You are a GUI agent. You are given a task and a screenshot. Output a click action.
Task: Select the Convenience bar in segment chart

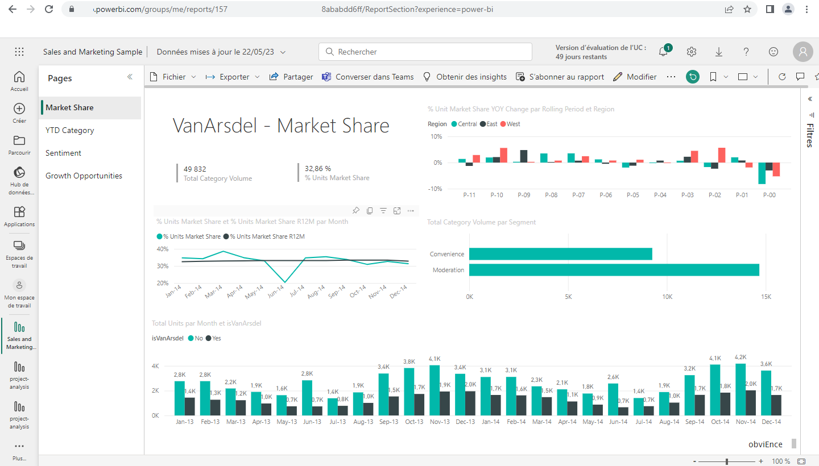coord(561,254)
